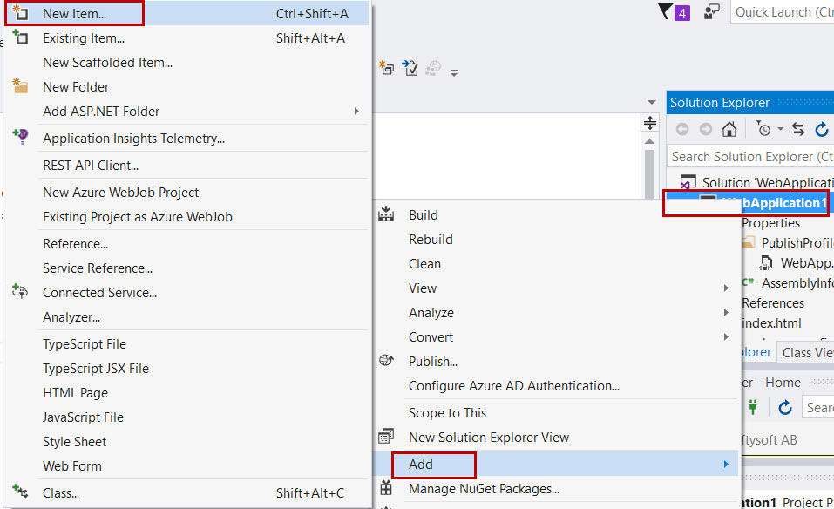Click Solution Explorer Forward arrow
Viewport: 834px width, 509px height.
[x=706, y=129]
